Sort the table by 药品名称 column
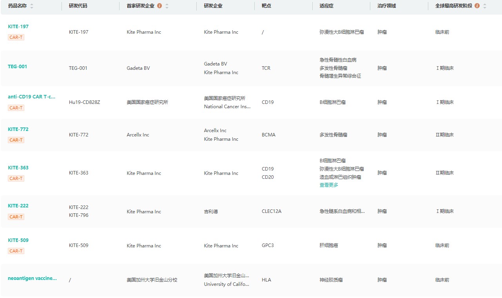The image size is (502, 298). pos(32,6)
